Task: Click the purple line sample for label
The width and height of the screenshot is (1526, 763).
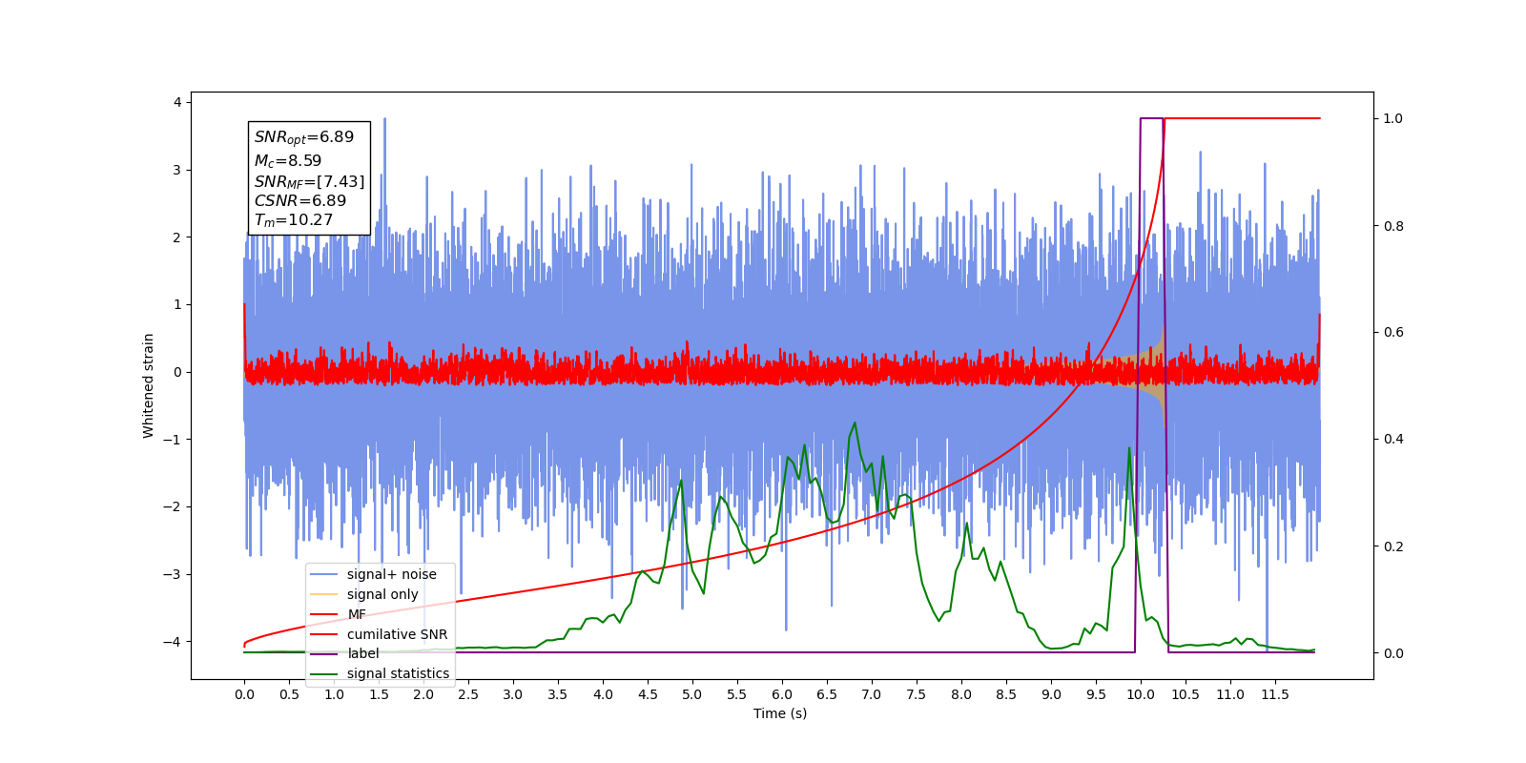Action: pos(324,653)
